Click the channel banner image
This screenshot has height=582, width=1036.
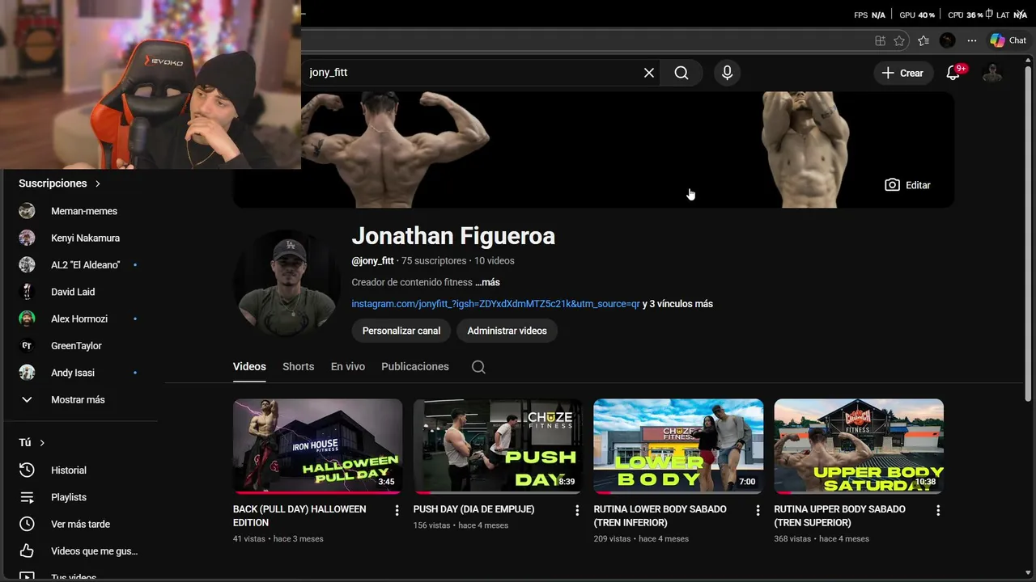point(593,150)
